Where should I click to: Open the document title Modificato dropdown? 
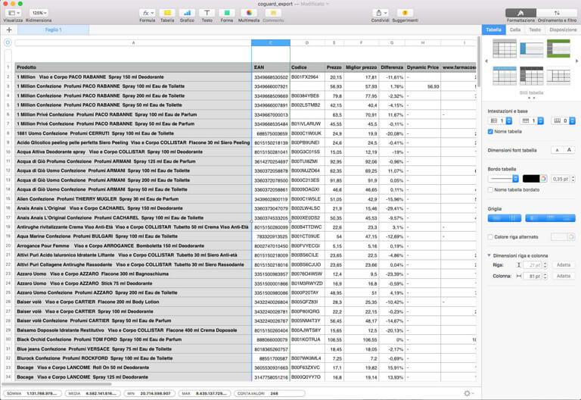(315, 4)
